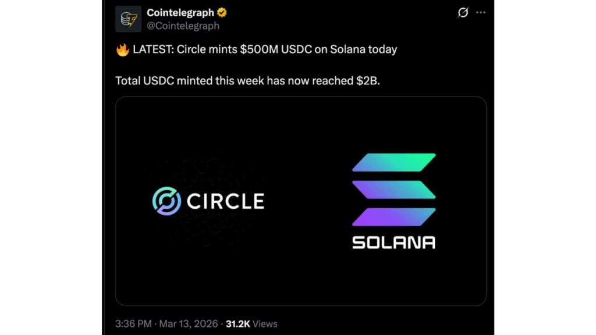
Task: Open the post timestamp Mar 13, 2026
Action: point(187,324)
